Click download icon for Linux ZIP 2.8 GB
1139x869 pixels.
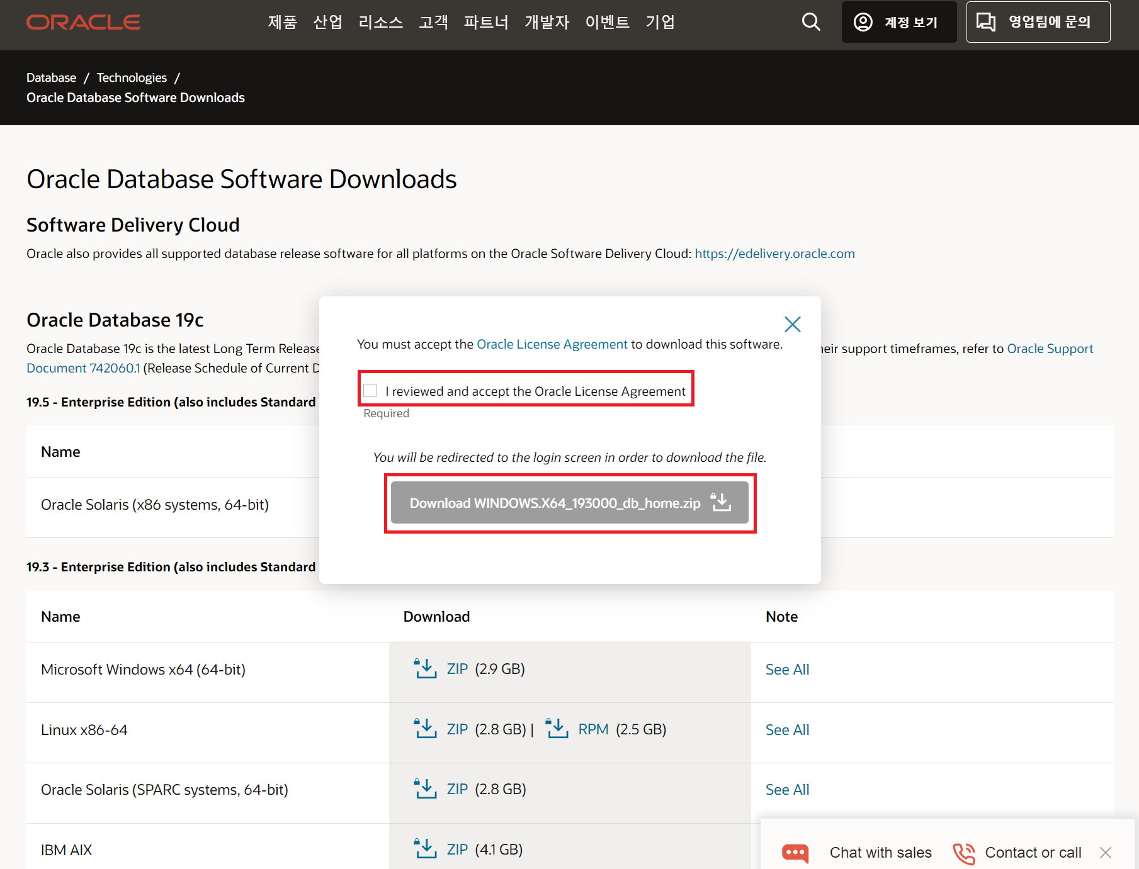pyautogui.click(x=426, y=729)
